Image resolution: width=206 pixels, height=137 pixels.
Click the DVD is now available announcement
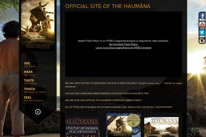point(124,85)
